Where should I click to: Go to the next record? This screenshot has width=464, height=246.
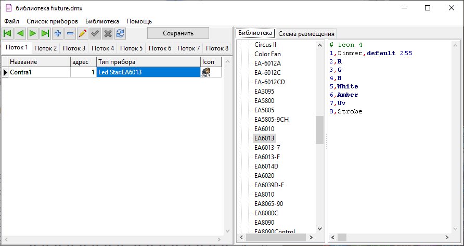coord(33,33)
